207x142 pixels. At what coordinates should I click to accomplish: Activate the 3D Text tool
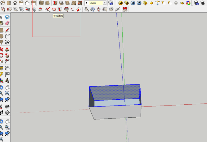click(x=7, y=80)
